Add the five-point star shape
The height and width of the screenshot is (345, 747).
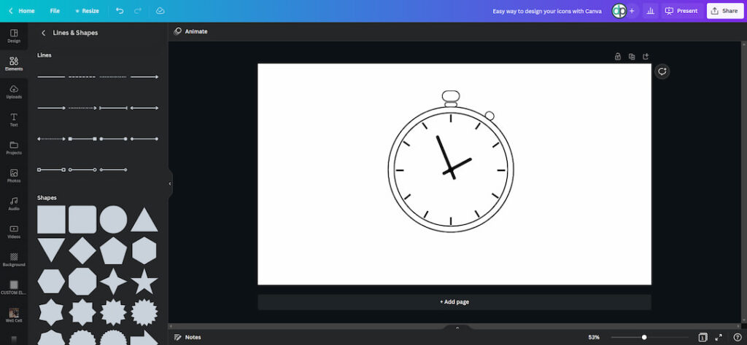tap(144, 282)
